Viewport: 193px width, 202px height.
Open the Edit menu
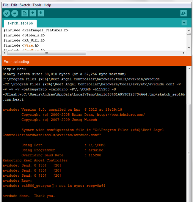click(14, 5)
